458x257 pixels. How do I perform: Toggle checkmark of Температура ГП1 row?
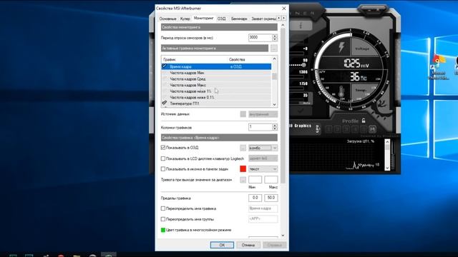pyautogui.click(x=164, y=103)
